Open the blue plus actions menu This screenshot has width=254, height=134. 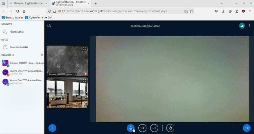point(52,128)
